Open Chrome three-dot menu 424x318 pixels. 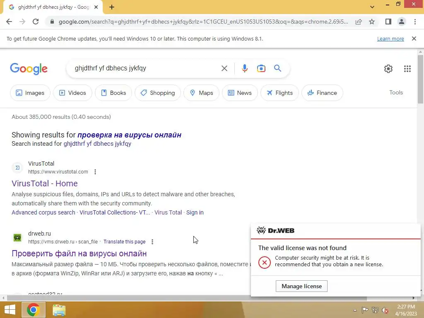415,22
